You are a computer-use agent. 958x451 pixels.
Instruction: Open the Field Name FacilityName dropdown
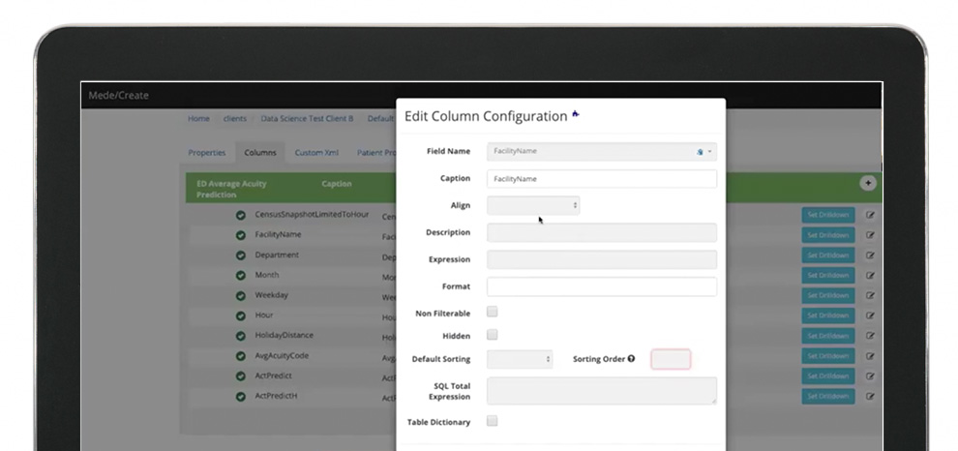(x=602, y=152)
